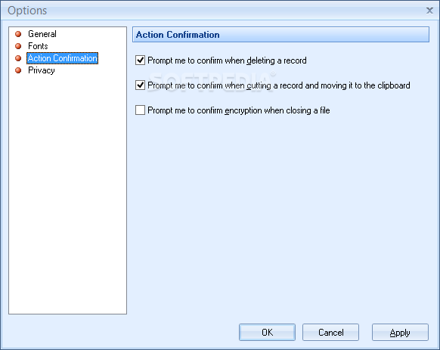The height and width of the screenshot is (350, 440).
Task: Open the Privacy options page
Action: tap(42, 70)
